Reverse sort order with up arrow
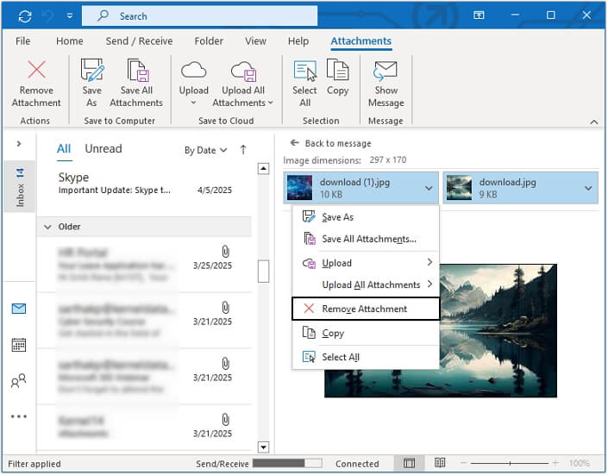Viewport: 608px width, 475px height. click(x=243, y=150)
